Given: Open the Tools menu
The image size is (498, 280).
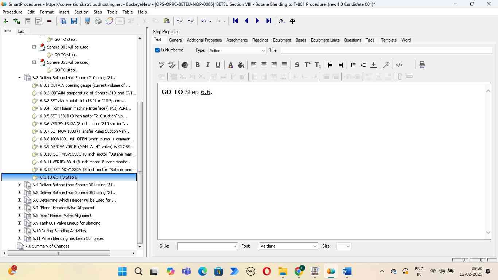Looking at the screenshot, I should point(112,12).
